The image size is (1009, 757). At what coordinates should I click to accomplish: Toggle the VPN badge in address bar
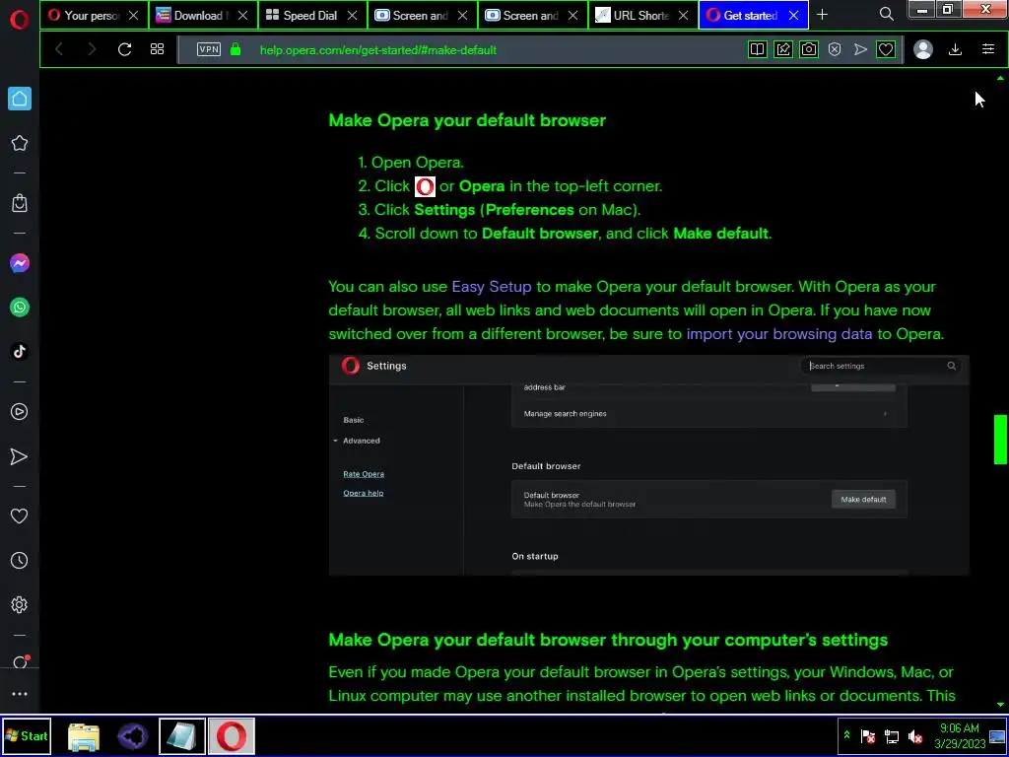click(209, 49)
